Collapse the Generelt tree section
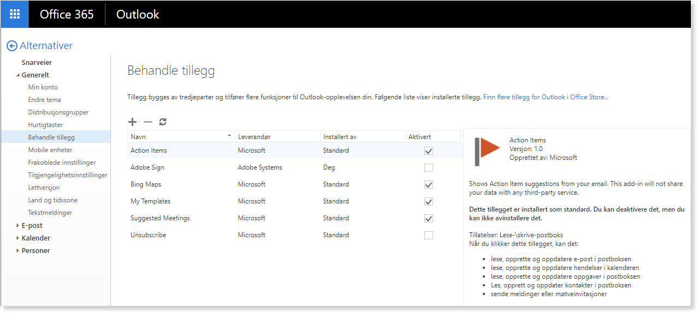 click(x=17, y=75)
